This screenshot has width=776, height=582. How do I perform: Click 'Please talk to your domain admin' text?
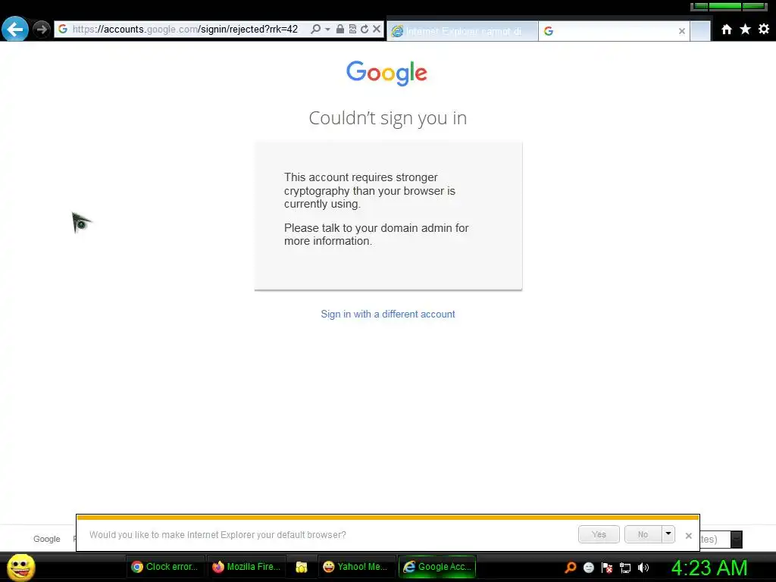point(376,235)
